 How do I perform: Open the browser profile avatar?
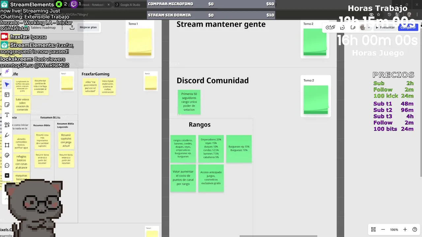(409, 14)
